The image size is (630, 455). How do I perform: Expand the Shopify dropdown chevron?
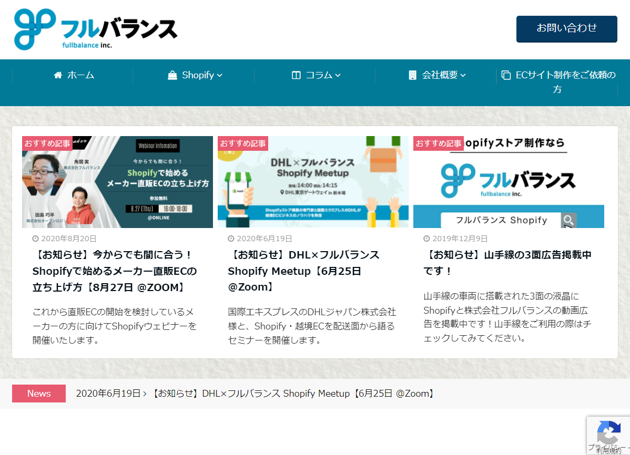(220, 75)
